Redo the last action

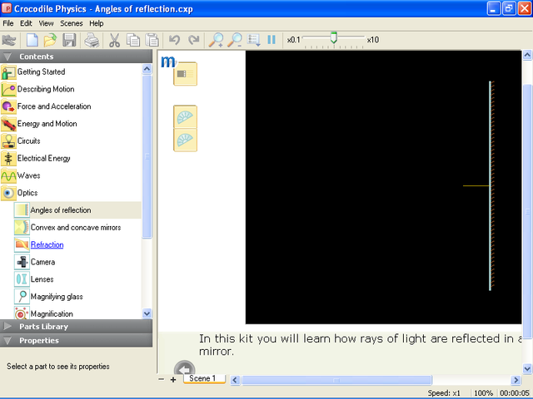tap(194, 40)
